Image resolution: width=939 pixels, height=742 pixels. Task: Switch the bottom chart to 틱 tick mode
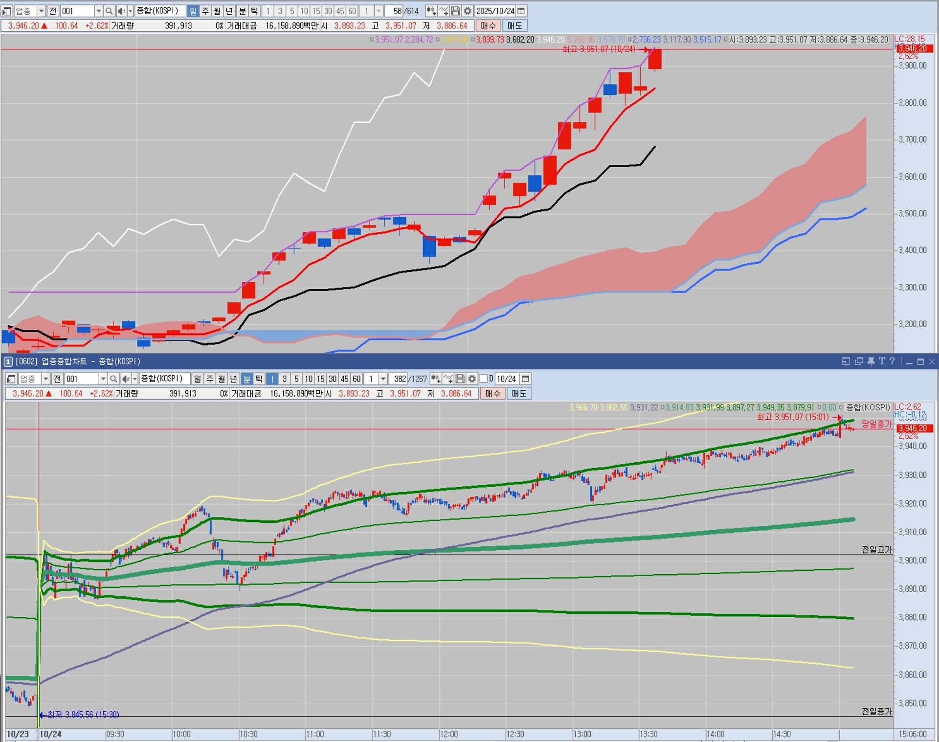point(259,379)
